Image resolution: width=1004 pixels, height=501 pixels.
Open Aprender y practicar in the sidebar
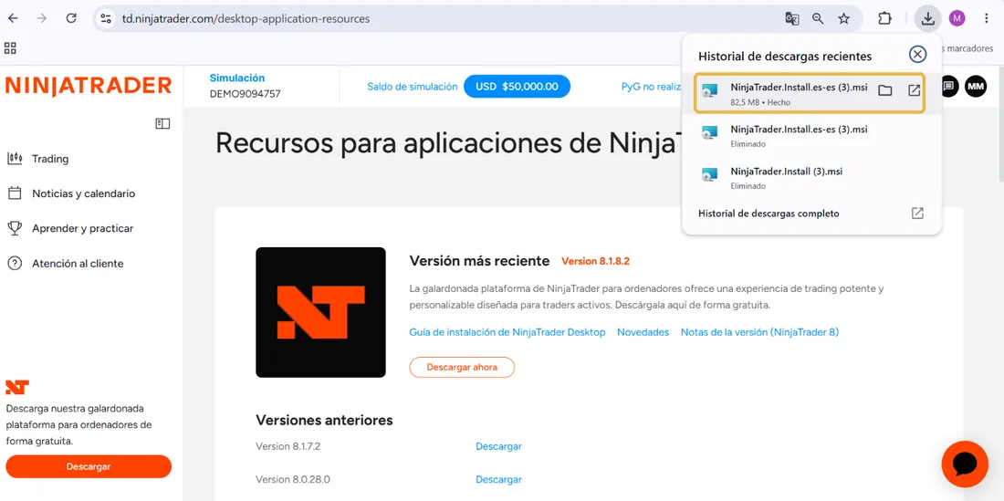coord(82,228)
